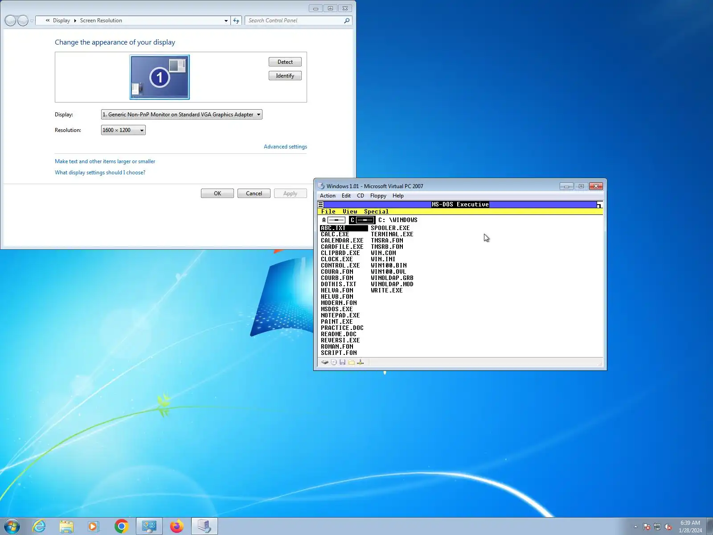Screen dimensions: 713x535
Task: Open Windows Media Player from the taskbar
Action: click(94, 527)
